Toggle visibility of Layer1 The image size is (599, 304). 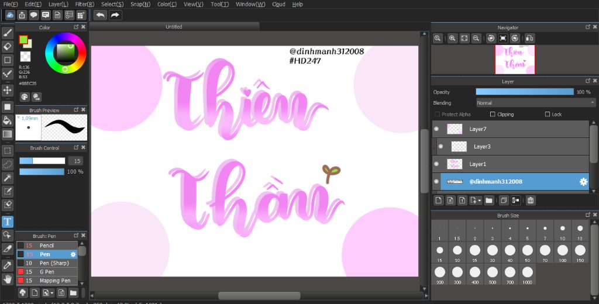(436, 164)
